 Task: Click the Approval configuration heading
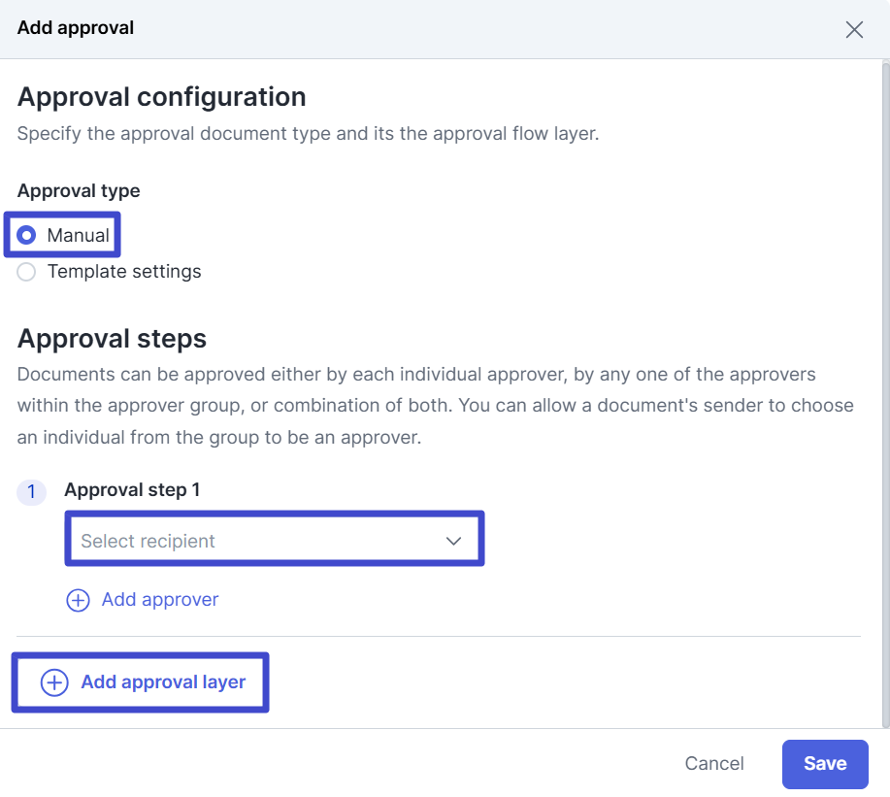[161, 97]
